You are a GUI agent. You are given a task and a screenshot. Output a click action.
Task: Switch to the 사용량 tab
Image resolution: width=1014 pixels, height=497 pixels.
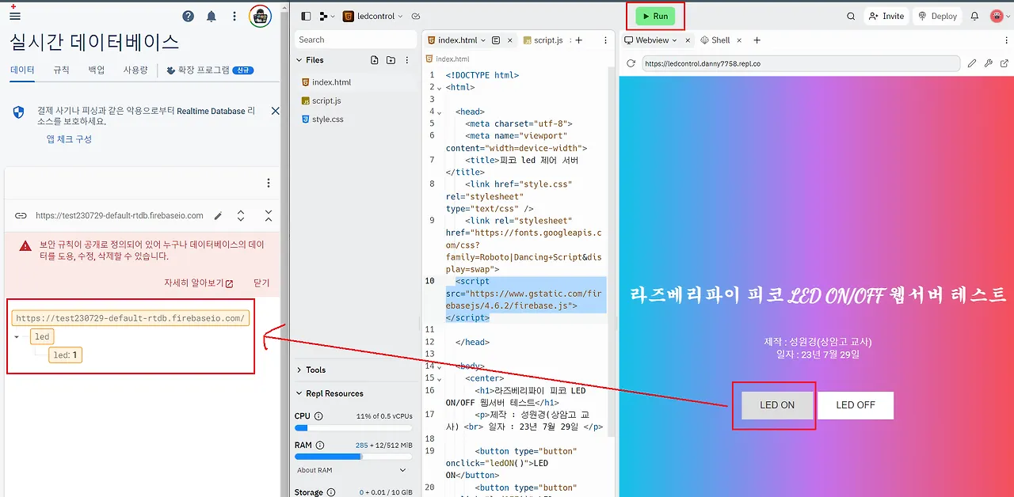[x=135, y=70]
